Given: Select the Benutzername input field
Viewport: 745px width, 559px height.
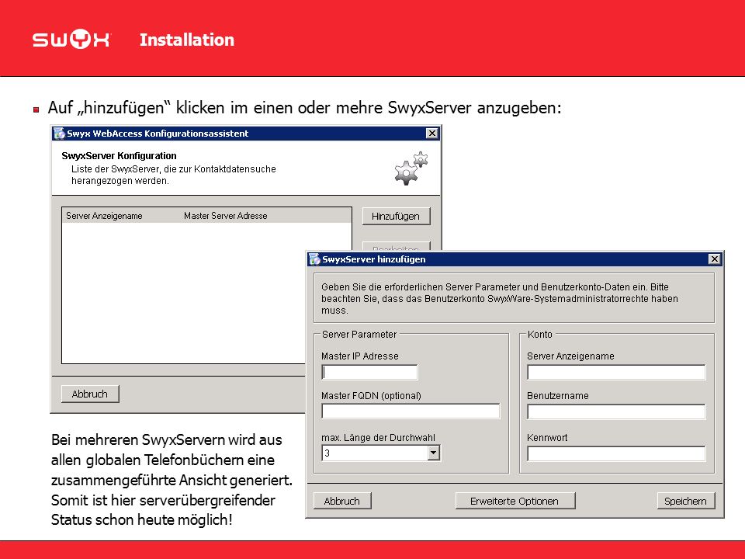Looking at the screenshot, I should (x=616, y=411).
